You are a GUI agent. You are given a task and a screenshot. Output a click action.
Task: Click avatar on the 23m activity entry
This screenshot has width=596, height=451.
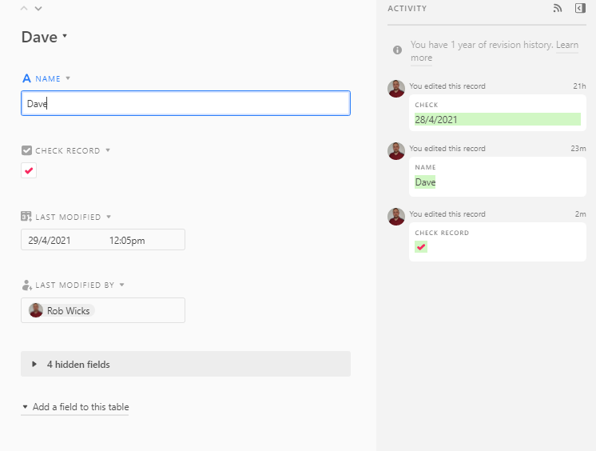pos(396,151)
